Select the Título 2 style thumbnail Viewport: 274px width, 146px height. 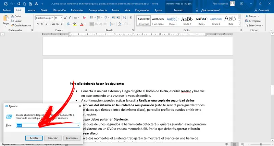pyautogui.click(x=187, y=21)
